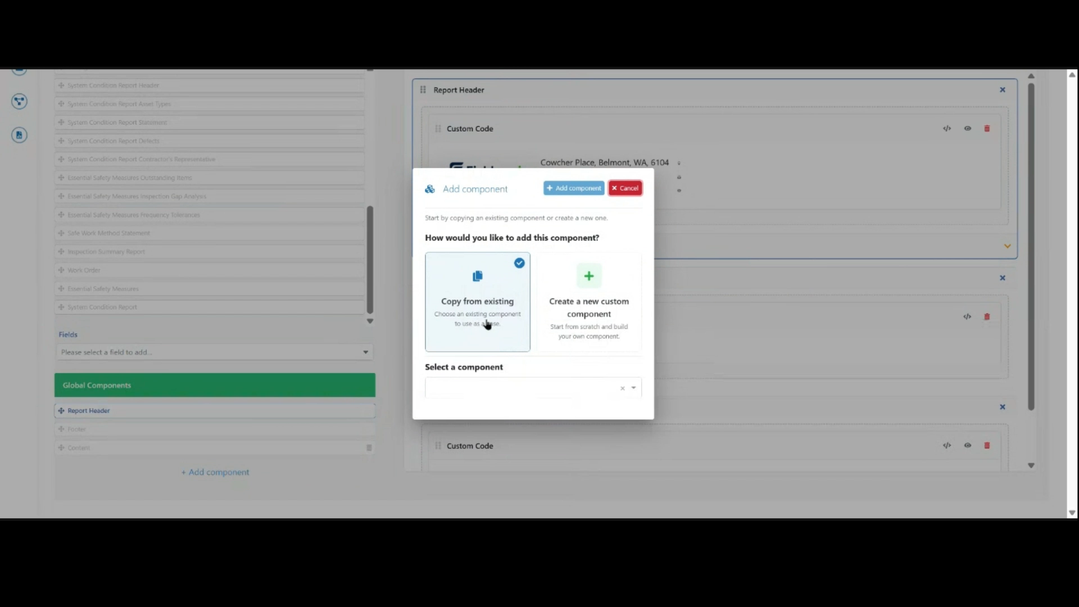
Task: Click the Add component dialog title icon
Action: point(430,189)
